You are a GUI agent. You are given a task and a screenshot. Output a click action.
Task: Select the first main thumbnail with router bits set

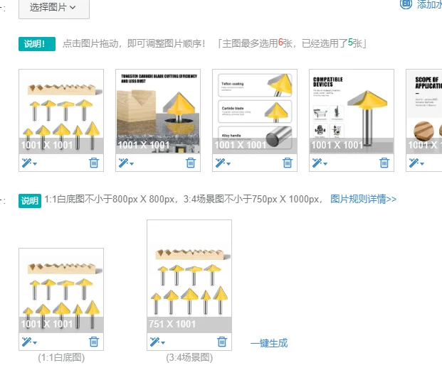pyautogui.click(x=61, y=111)
